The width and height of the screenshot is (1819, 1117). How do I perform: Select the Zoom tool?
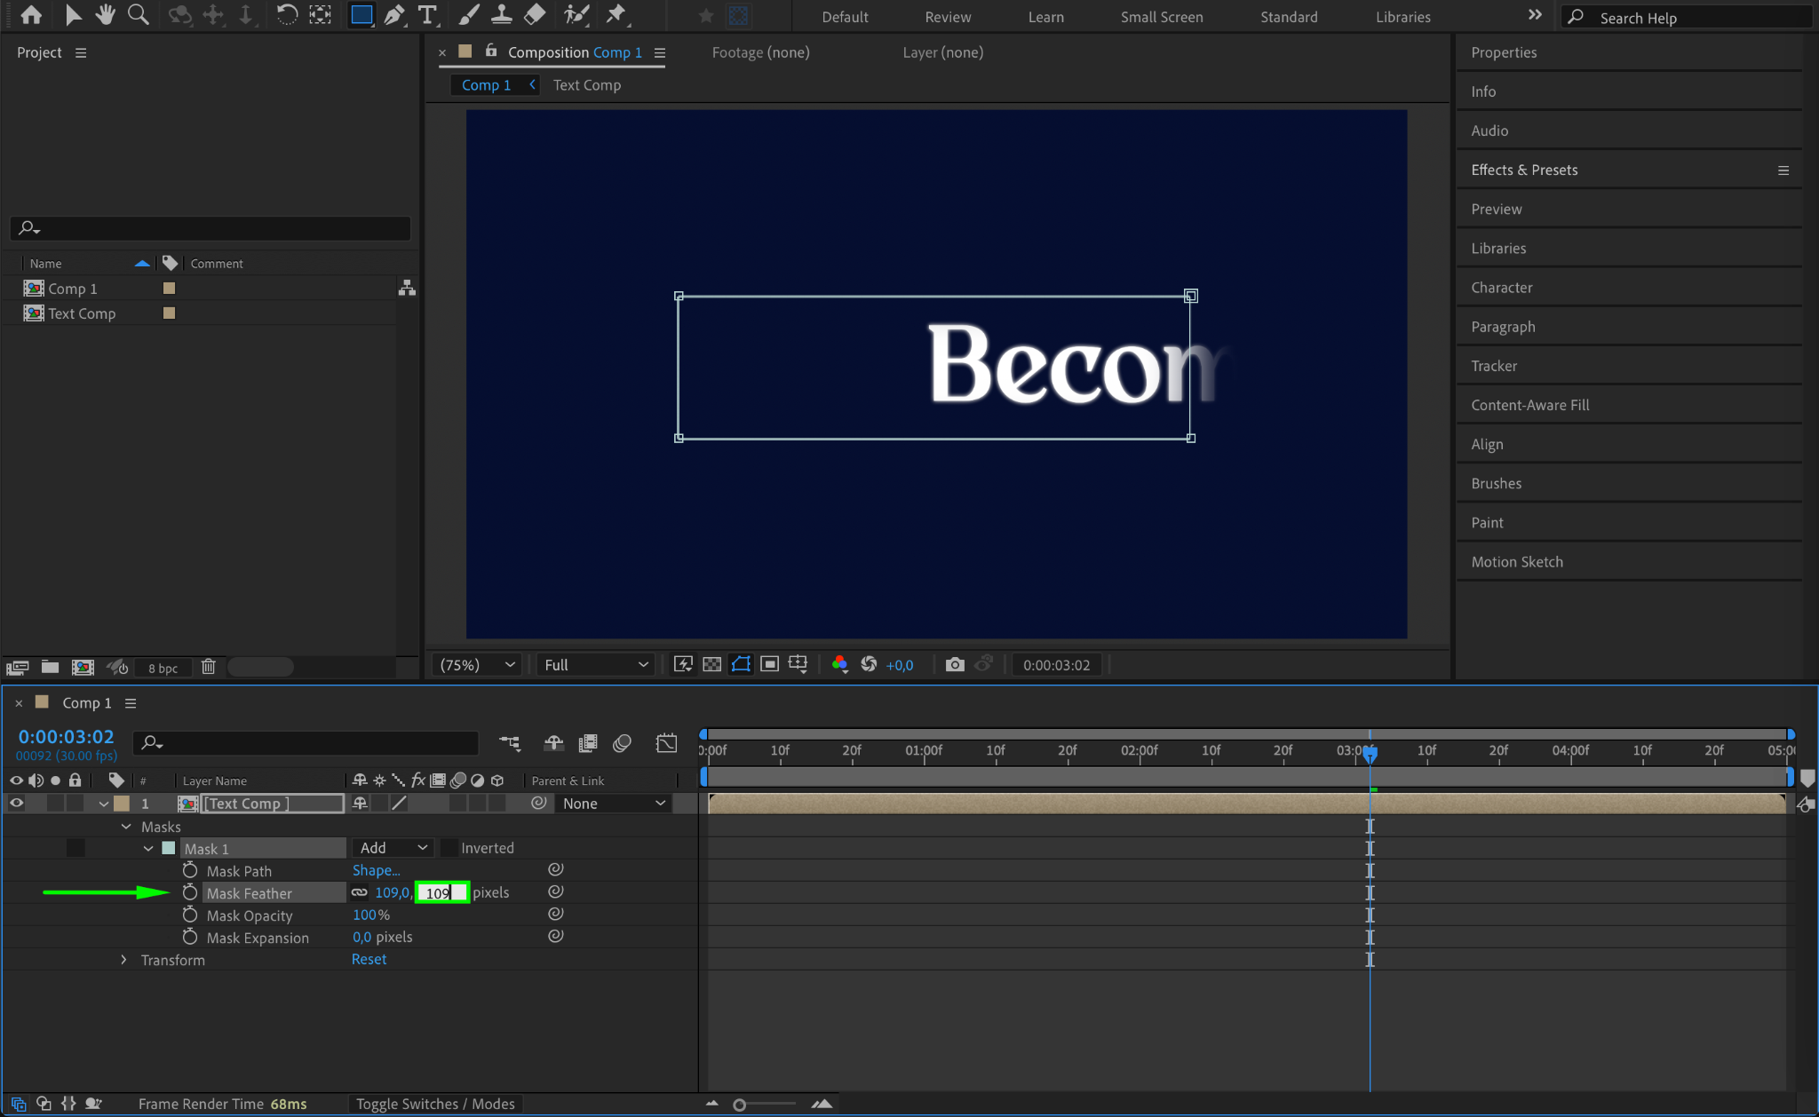coord(138,15)
